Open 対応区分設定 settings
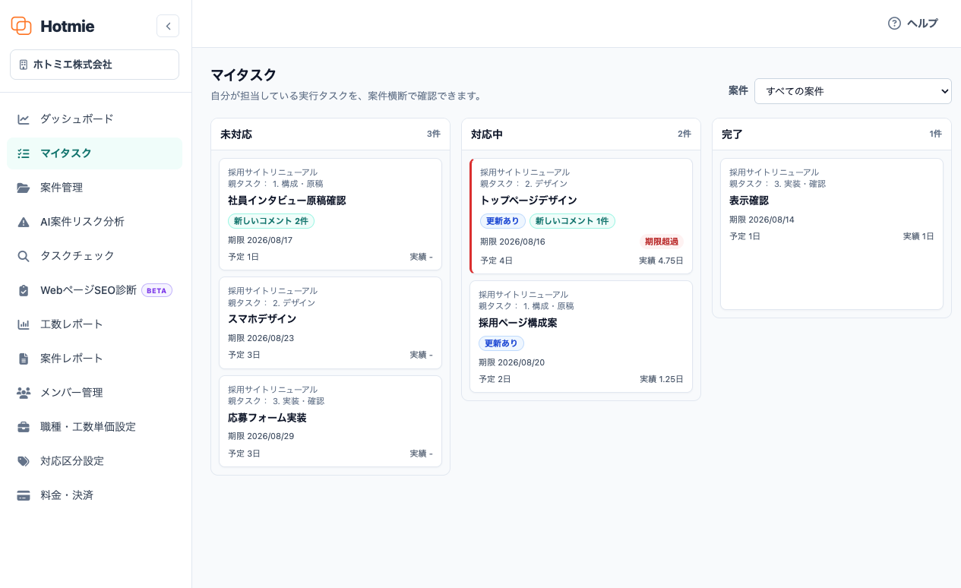This screenshot has height=588, width=961. [x=94, y=461]
